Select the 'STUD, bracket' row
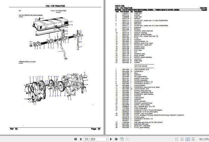 [x=130, y=55]
